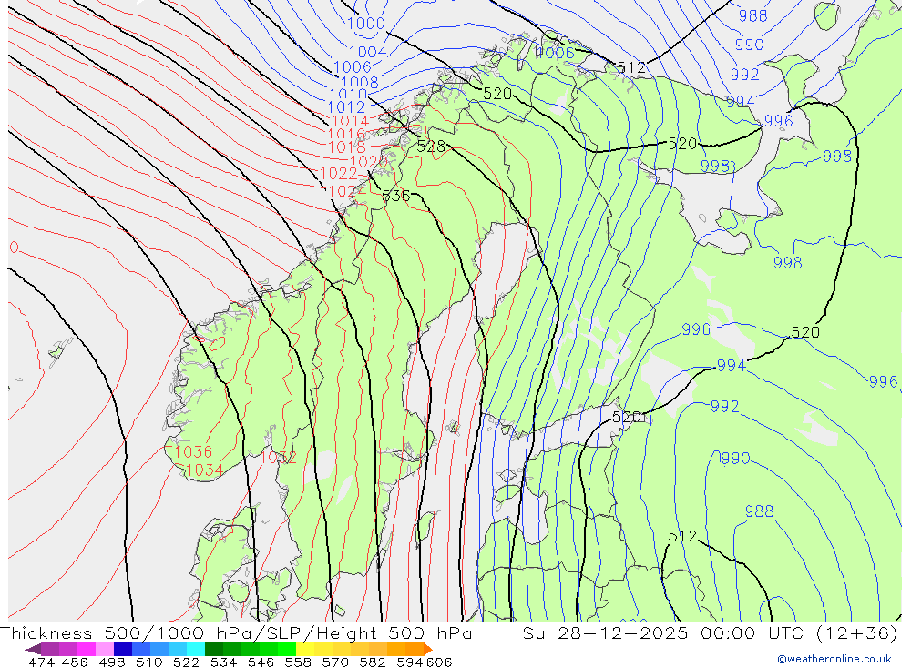Click the legend value '474'
The width and height of the screenshot is (911, 667).
[x=42, y=662]
